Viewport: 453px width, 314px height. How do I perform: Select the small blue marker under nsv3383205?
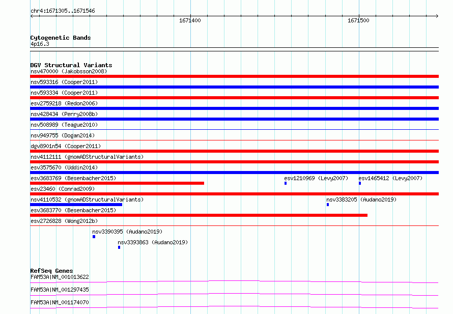pos(328,205)
